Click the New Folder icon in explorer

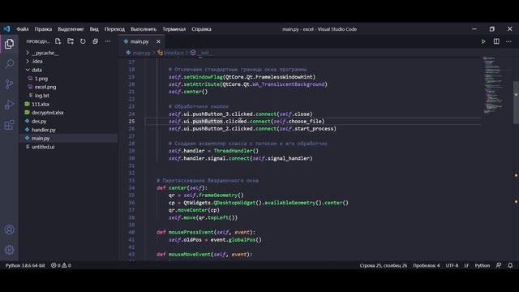(x=71, y=41)
